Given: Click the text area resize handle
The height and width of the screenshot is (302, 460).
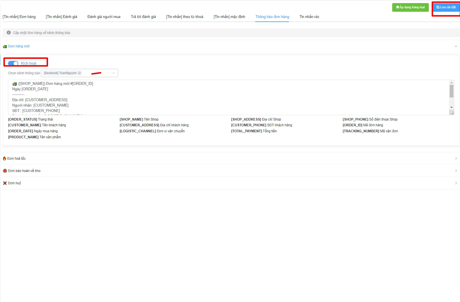Looking at the screenshot, I should tap(452, 113).
